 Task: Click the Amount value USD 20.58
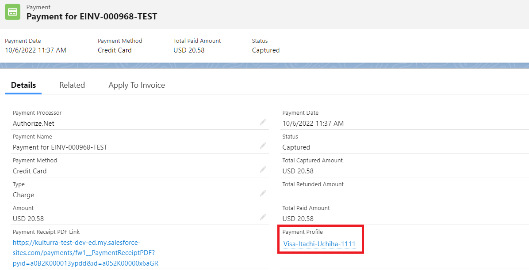point(28,219)
